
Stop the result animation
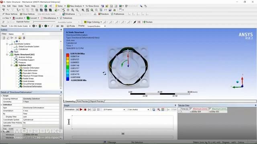click(85, 110)
